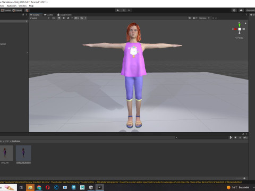
Task: Lock the Project panel
Action: 243,134
